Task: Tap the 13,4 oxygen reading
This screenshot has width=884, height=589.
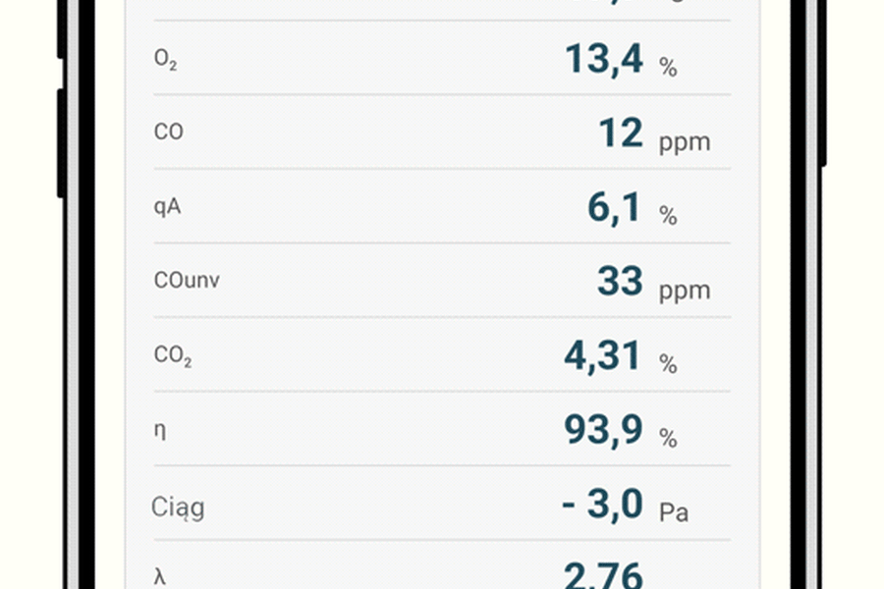Action: [x=604, y=59]
